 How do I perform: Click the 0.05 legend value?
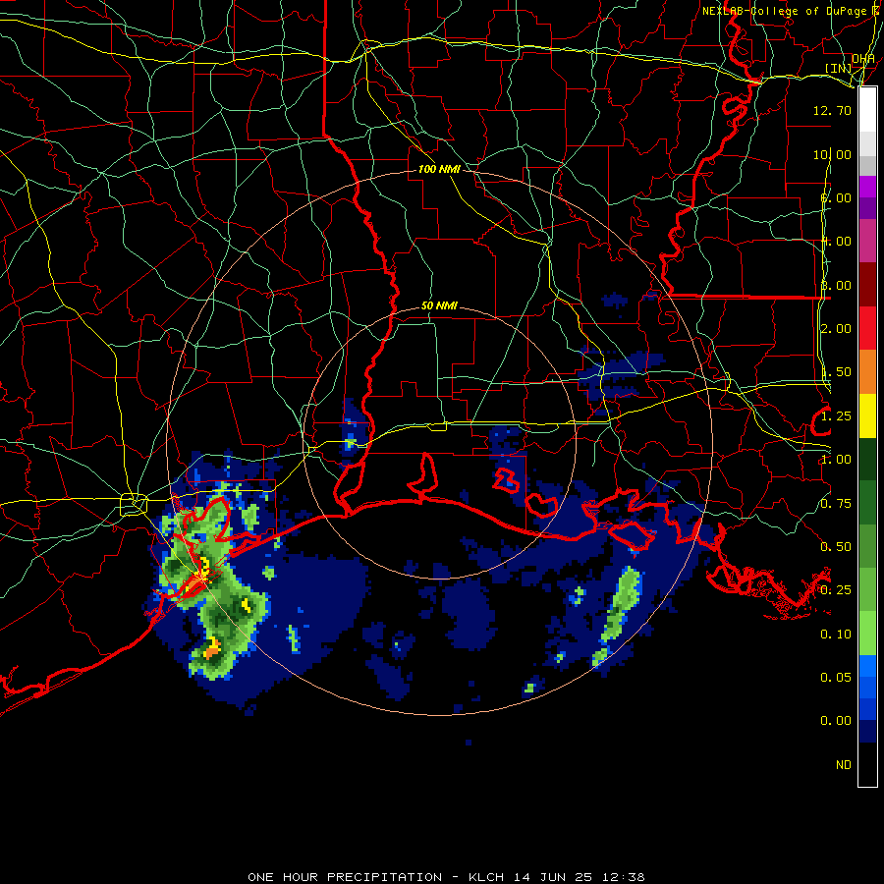(x=836, y=678)
